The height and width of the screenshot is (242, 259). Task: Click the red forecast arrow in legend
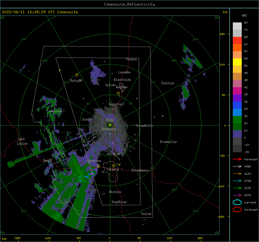(237, 159)
